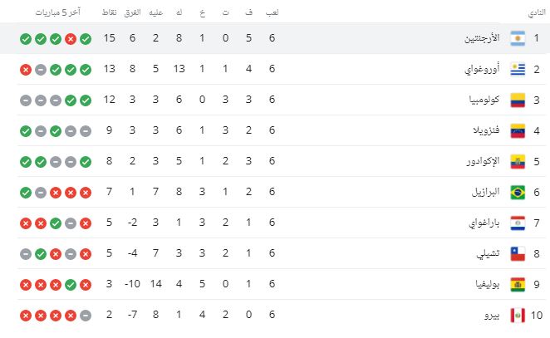Open the البرازيل team link
Screen dimensions: 550x338
486,193
